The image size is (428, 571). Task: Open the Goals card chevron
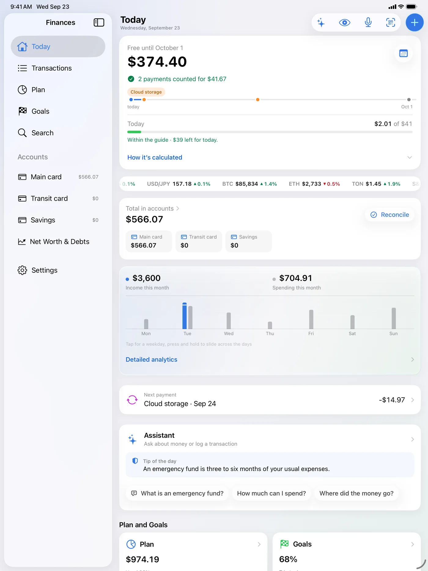pyautogui.click(x=412, y=544)
